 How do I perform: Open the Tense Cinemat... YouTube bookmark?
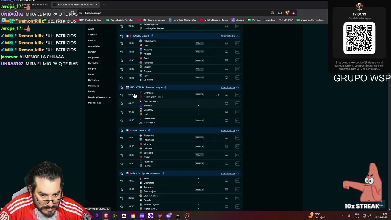click(151, 20)
